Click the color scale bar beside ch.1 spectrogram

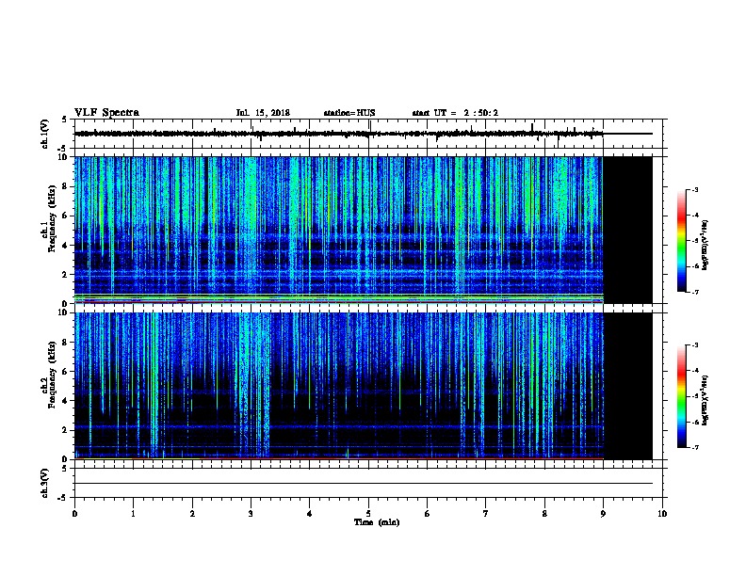(682, 241)
